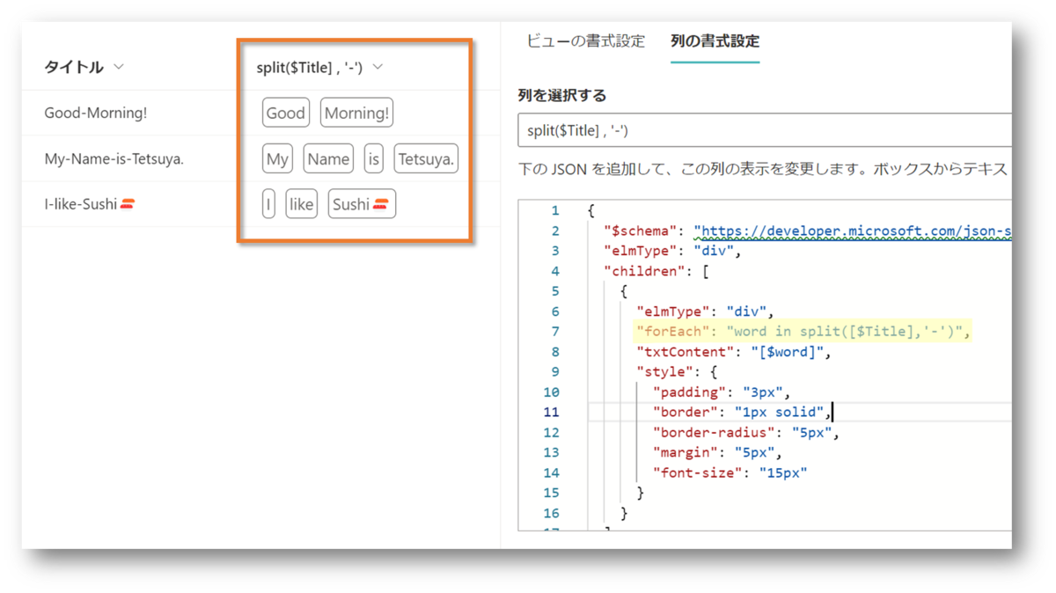Select the My-Name-is-Tetsuya. title cell

click(114, 159)
